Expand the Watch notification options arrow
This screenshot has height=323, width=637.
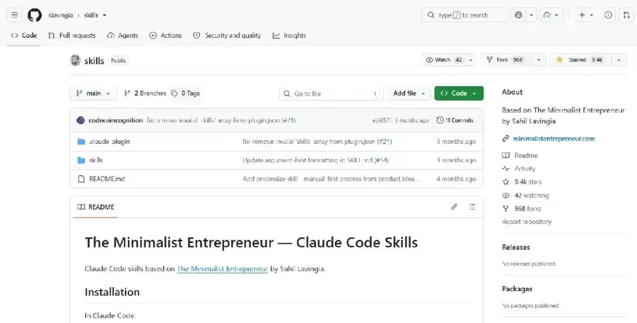click(471, 60)
